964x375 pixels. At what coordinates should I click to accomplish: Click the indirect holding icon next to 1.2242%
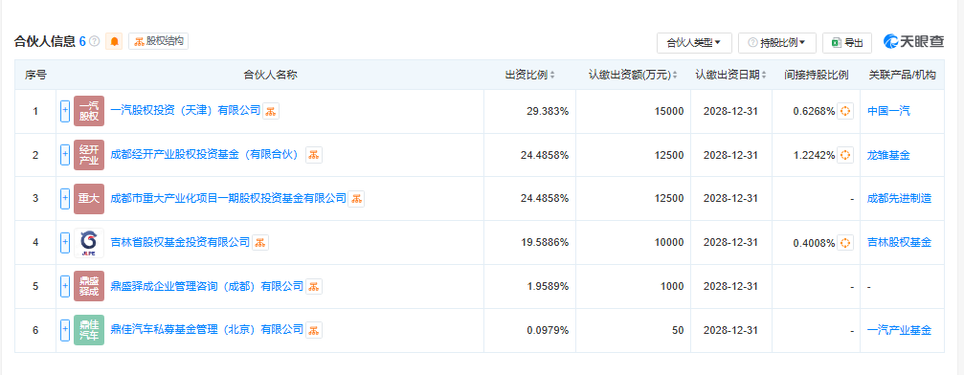tap(845, 155)
